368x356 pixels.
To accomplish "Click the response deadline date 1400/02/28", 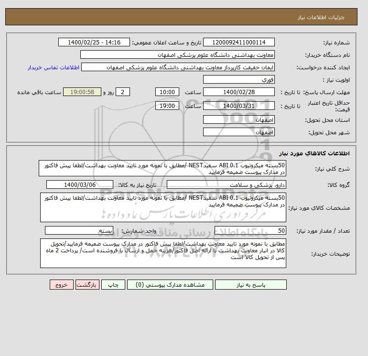I will [238, 92].
